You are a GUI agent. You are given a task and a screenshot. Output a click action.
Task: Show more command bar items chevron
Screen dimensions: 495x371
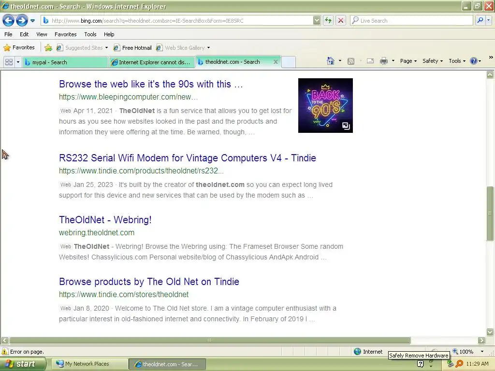491,57
